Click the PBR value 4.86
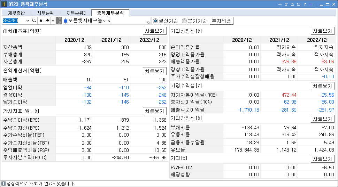Image resolution: width=338 pixels, height=187 pixels. (161, 143)
